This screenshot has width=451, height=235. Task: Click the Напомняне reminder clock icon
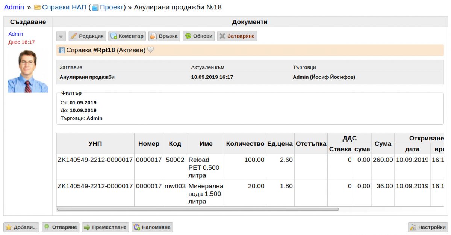click(137, 227)
